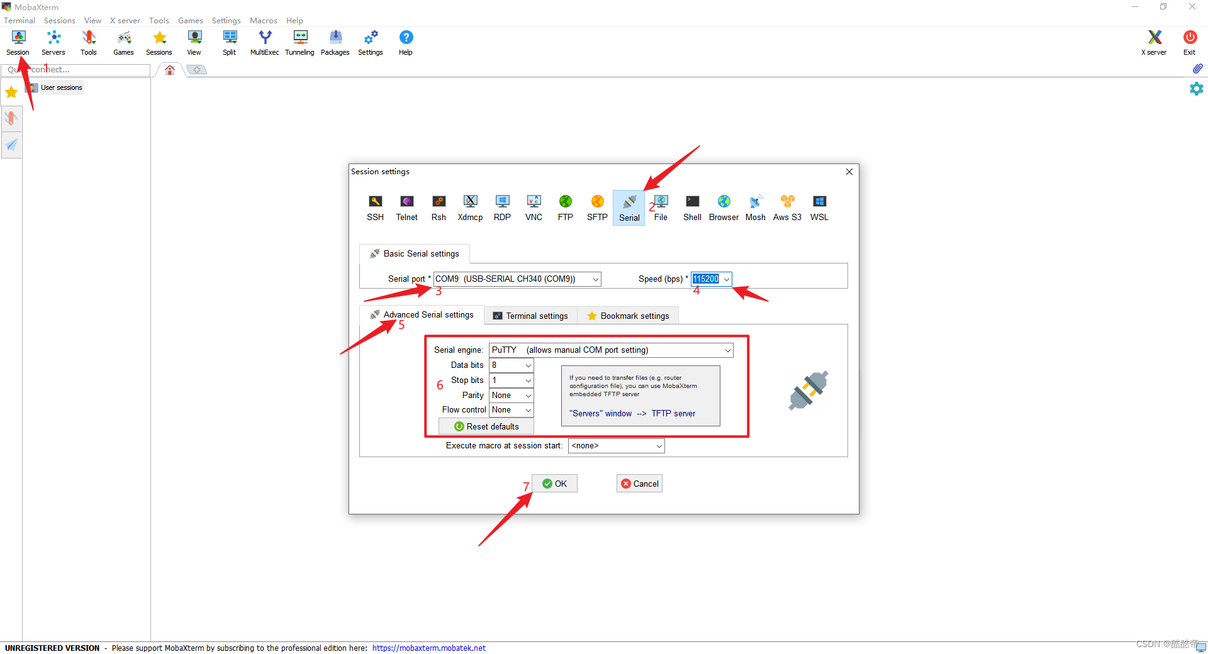Click the TFTP server link
The width and height of the screenshot is (1208, 654).
[x=673, y=413]
